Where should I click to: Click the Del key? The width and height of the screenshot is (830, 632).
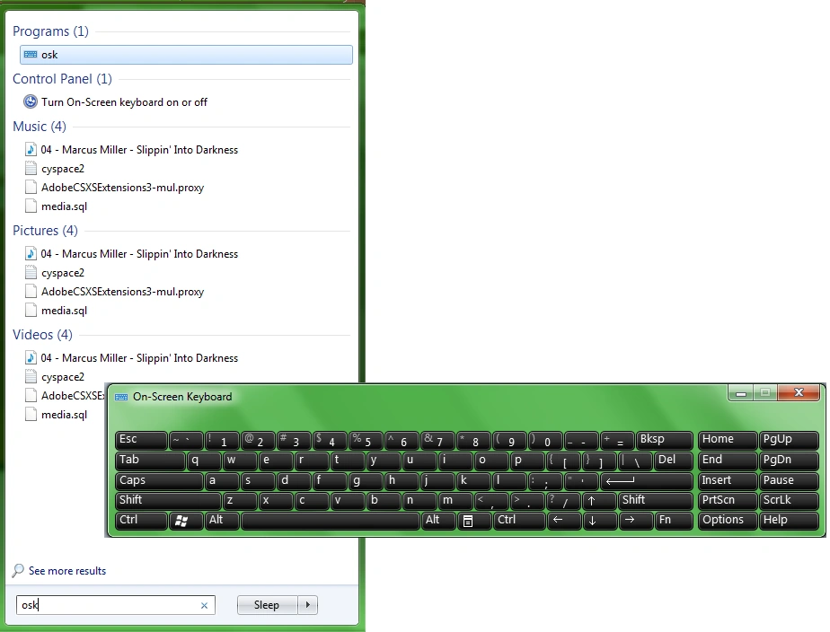[674, 461]
